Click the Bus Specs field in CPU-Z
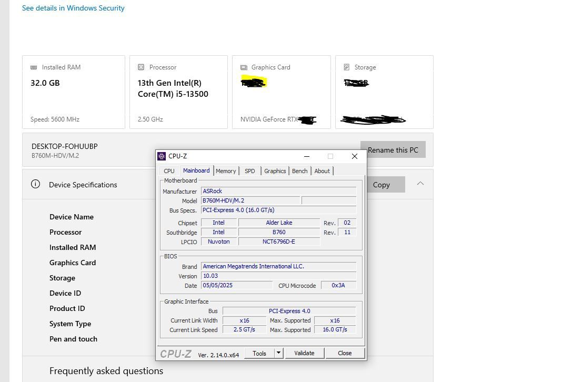The image size is (582, 382). pos(278,210)
